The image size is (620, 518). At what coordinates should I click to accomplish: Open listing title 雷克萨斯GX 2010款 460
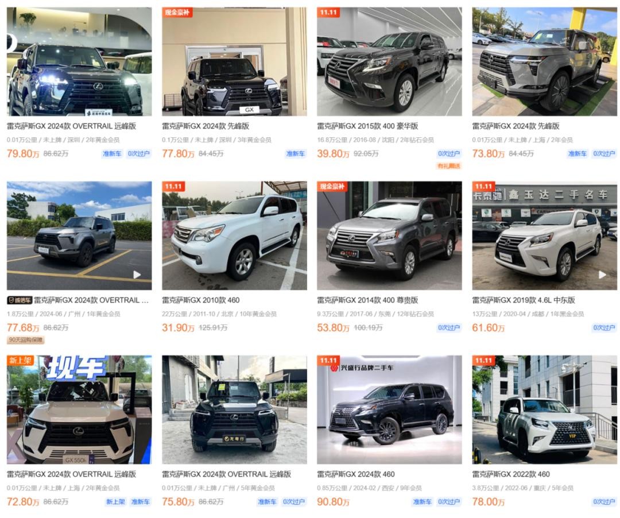point(200,300)
